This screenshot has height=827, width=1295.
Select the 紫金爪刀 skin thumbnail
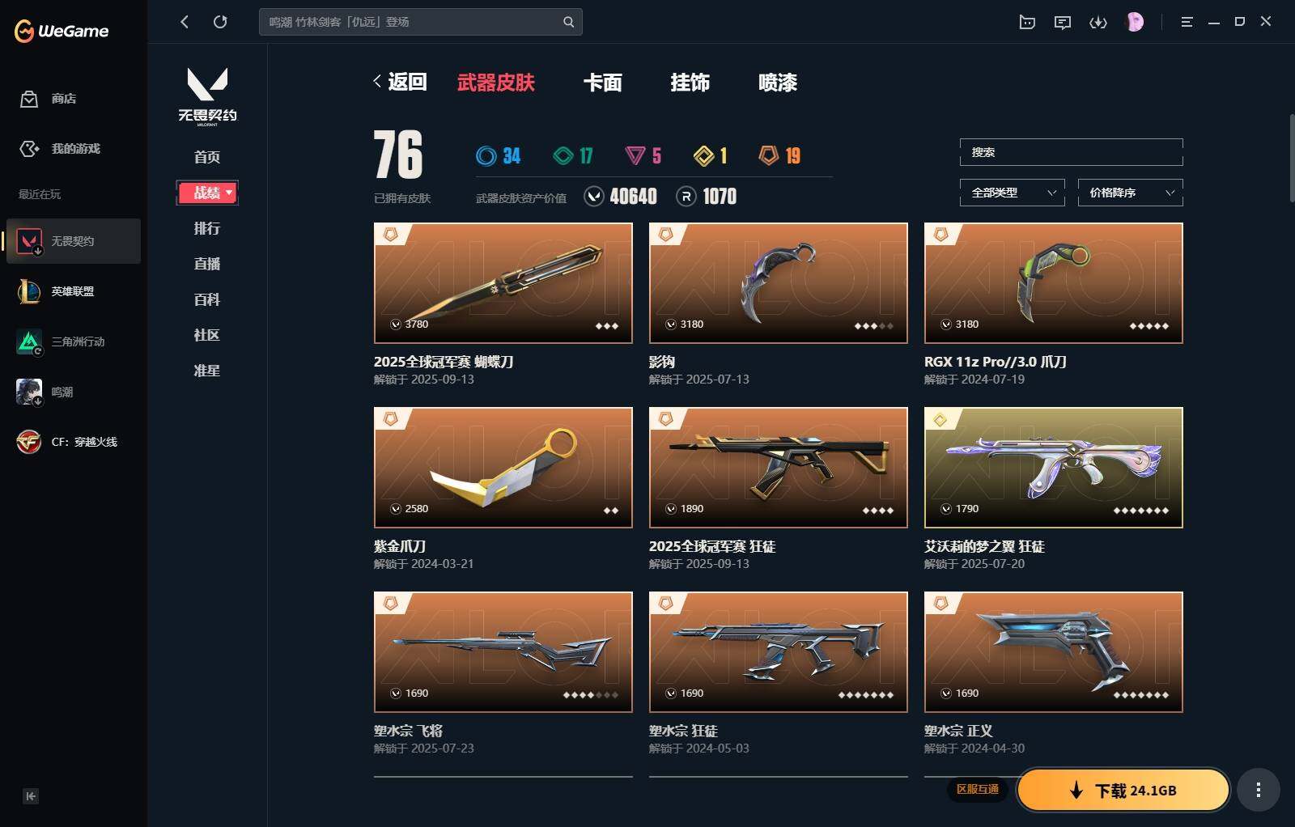503,468
